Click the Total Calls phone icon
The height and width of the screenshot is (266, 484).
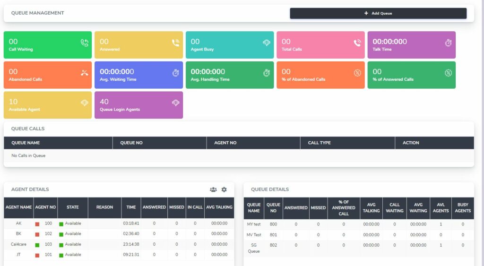[357, 43]
